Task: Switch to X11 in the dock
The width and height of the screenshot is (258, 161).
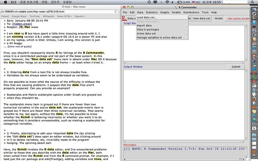Action: [254, 128]
